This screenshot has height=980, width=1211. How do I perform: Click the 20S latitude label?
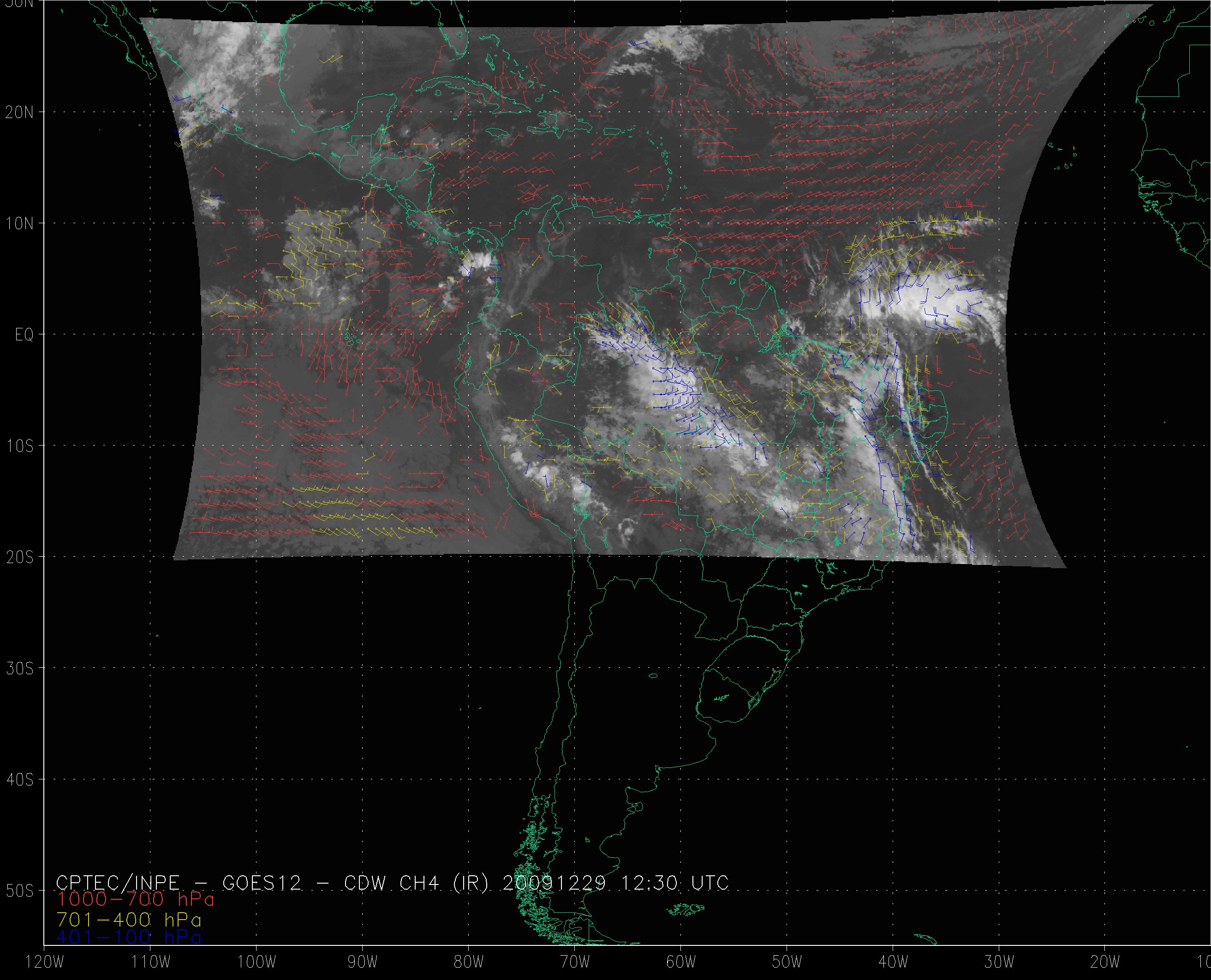tap(19, 557)
